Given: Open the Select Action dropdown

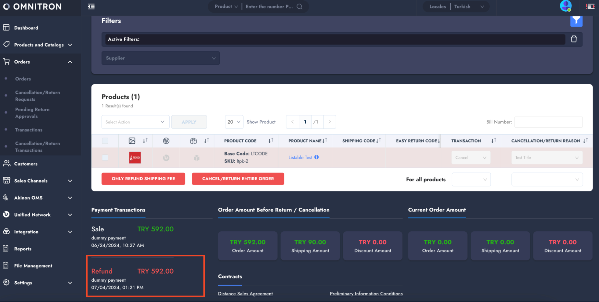Looking at the screenshot, I should tap(135, 122).
